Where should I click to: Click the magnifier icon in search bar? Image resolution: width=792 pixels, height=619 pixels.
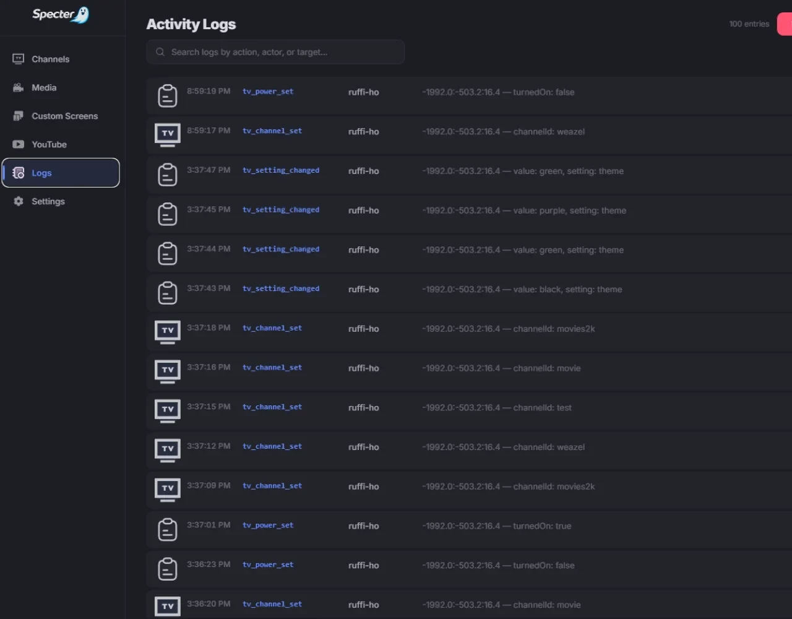pos(160,52)
